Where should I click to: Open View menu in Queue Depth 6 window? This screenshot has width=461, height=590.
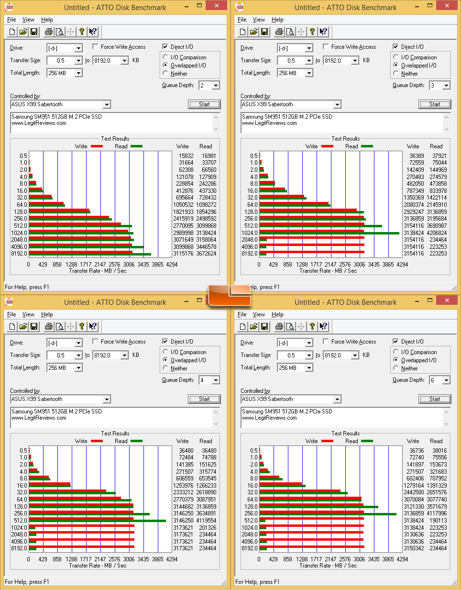point(259,314)
